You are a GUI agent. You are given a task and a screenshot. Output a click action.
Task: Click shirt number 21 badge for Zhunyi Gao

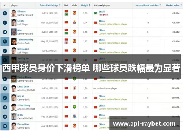coord(5,126)
